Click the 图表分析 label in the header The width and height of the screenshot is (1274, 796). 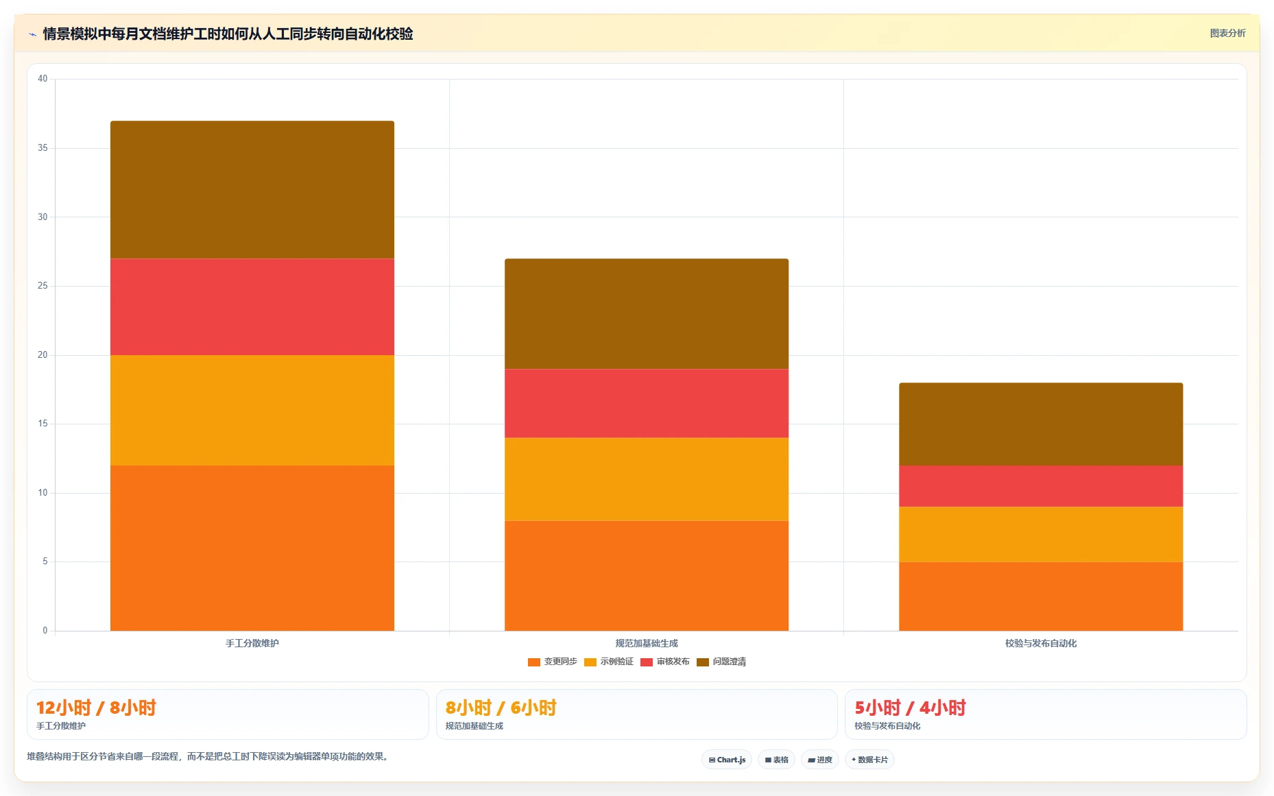[x=1227, y=33]
